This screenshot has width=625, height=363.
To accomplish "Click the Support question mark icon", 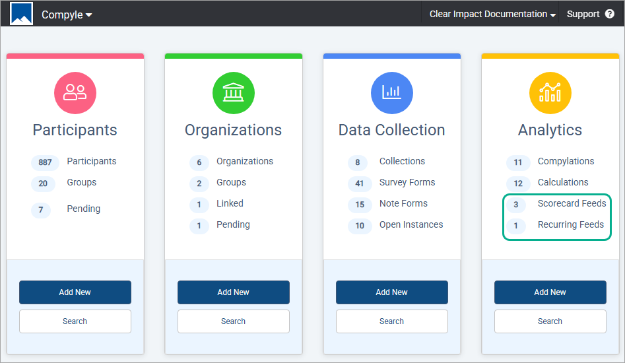I will coord(609,14).
